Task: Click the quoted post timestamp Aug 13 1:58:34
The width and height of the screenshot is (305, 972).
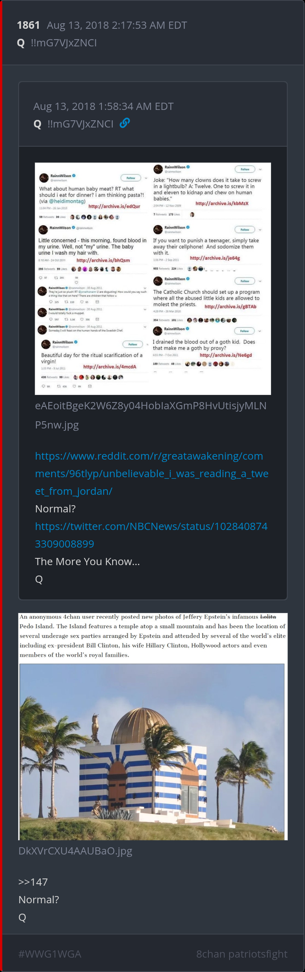Action: tap(103, 106)
